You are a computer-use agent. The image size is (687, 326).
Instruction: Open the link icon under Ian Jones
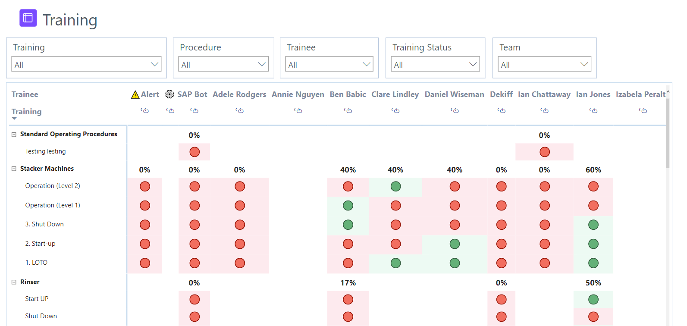593,111
